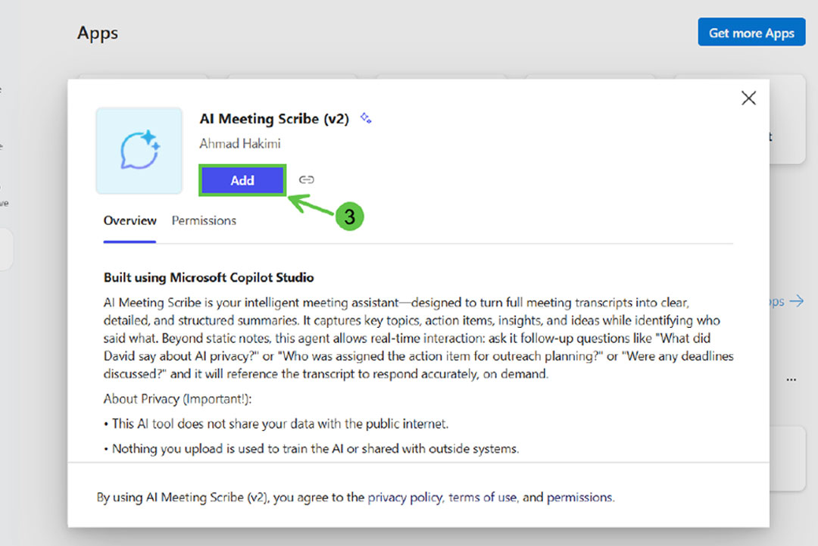Open the Permissions tab
Screen dimensions: 818x546
[x=204, y=221]
